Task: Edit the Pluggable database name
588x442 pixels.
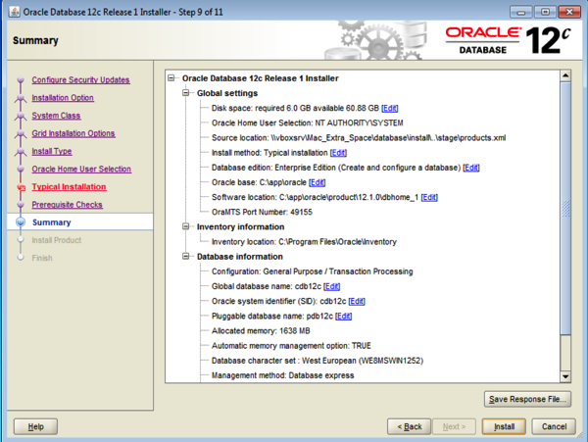Action: tap(343, 317)
